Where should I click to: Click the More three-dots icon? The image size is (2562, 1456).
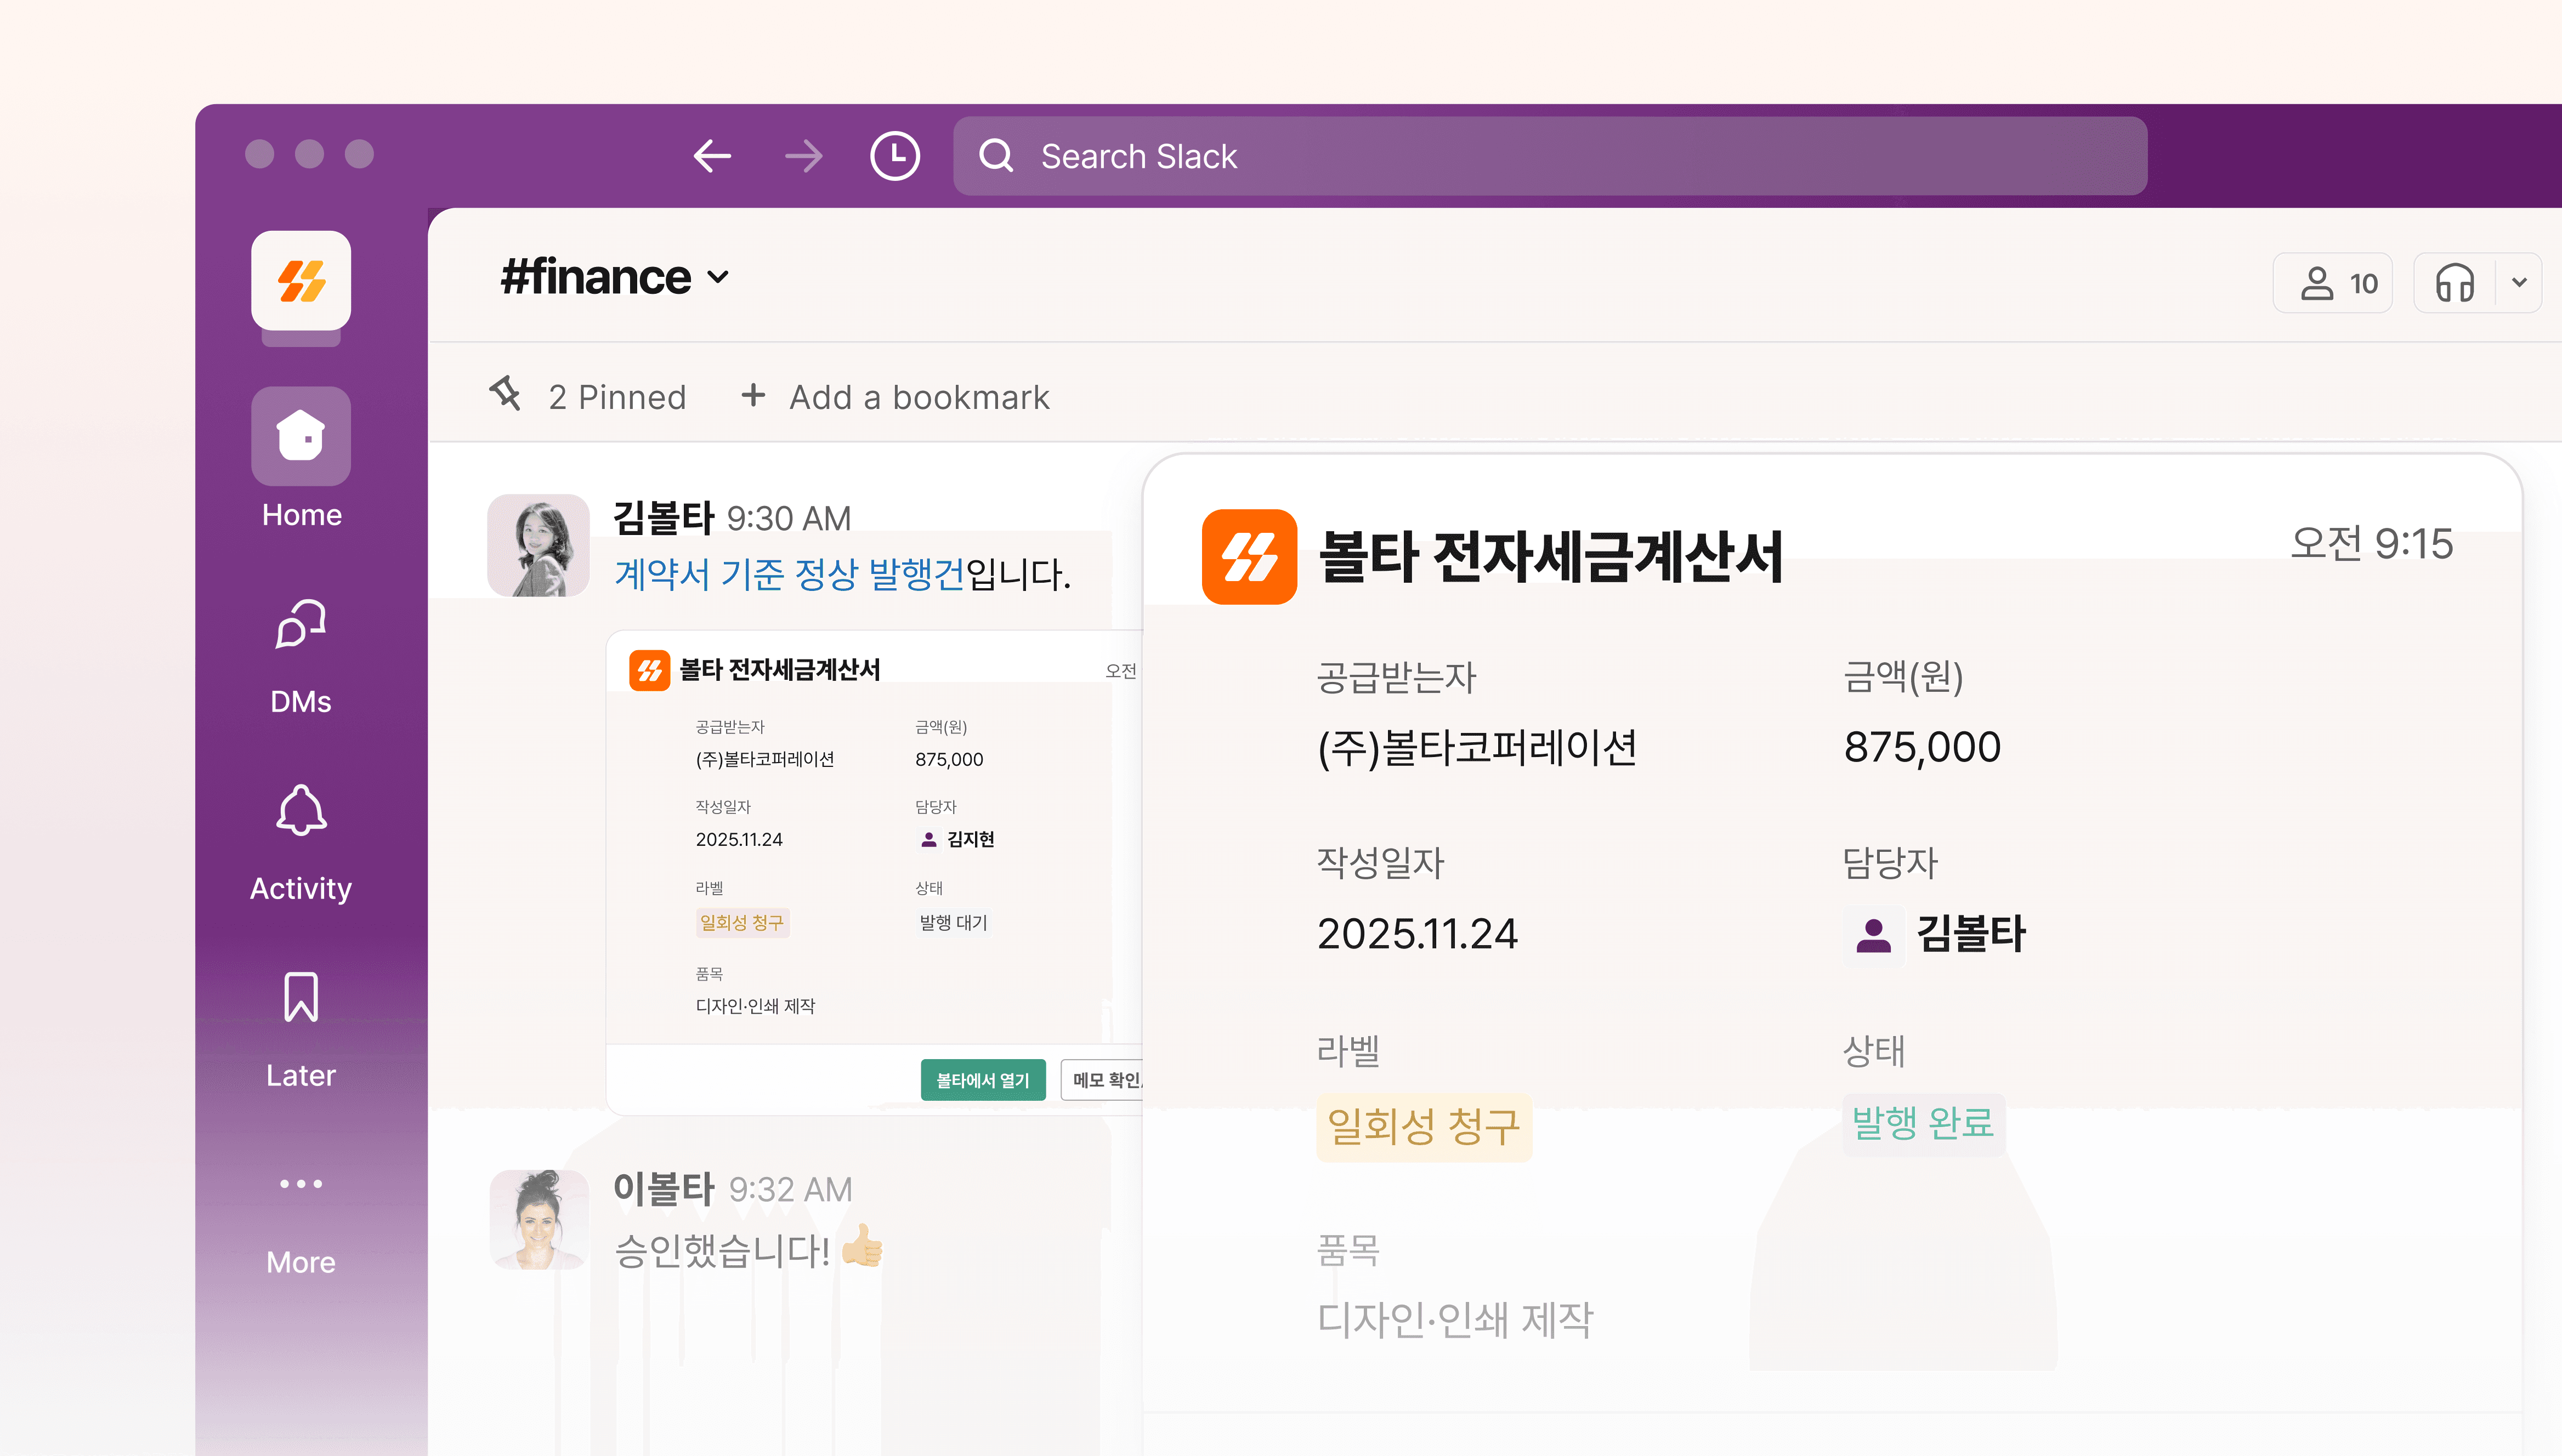301,1184
